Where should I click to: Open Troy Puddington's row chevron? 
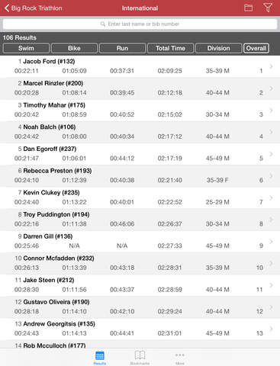click(271, 220)
